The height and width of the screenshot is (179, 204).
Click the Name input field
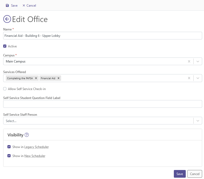coord(102,36)
